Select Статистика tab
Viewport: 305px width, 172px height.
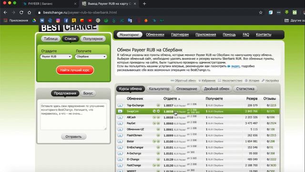(x=245, y=89)
